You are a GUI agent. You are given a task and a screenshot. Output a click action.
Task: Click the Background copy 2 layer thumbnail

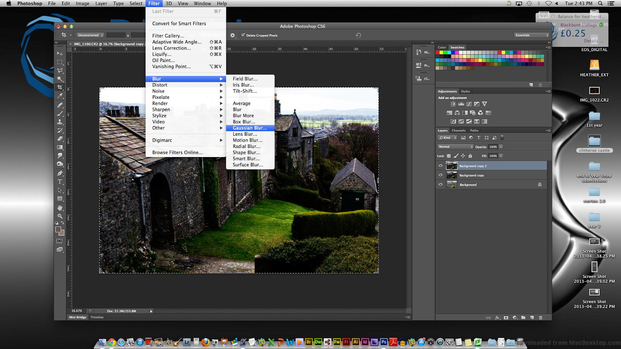pyautogui.click(x=452, y=166)
